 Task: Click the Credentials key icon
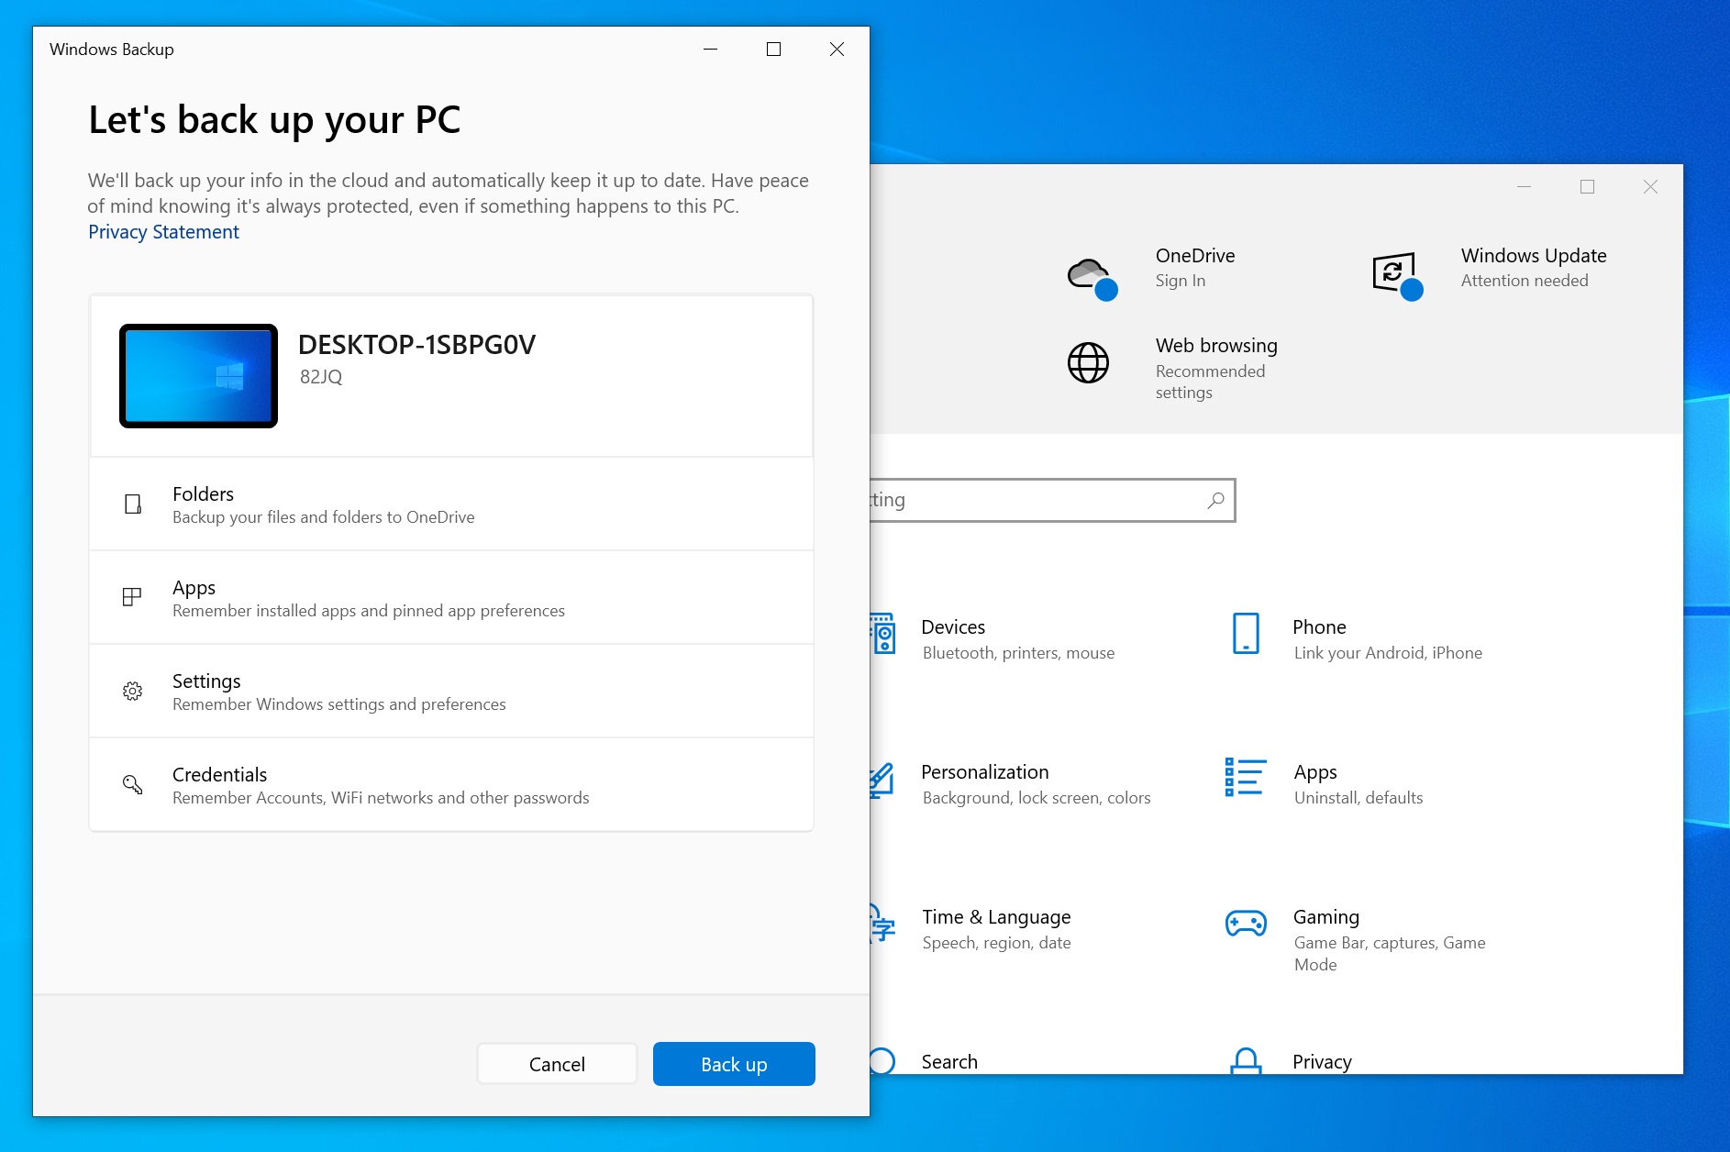point(133,784)
